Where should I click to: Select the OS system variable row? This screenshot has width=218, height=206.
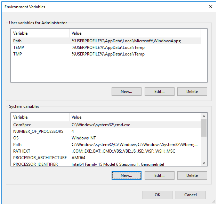107,138
